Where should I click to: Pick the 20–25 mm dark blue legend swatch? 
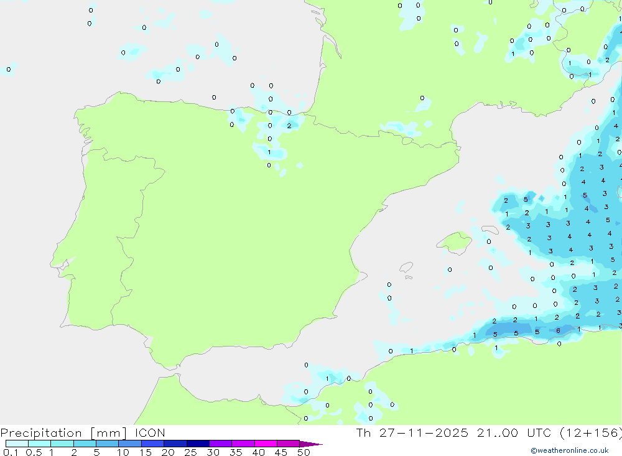click(175, 444)
